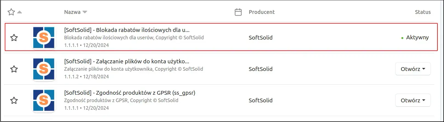Click the Status column header

pos(423,12)
